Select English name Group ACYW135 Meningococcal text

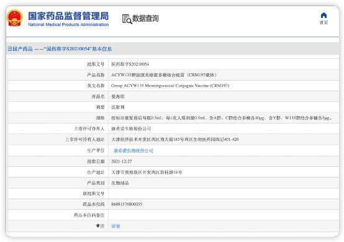(170, 86)
